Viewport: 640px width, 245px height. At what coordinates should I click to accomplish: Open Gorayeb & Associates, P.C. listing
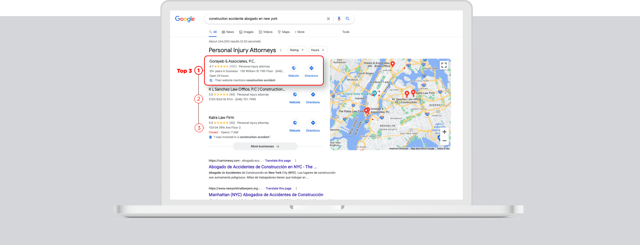click(x=232, y=61)
